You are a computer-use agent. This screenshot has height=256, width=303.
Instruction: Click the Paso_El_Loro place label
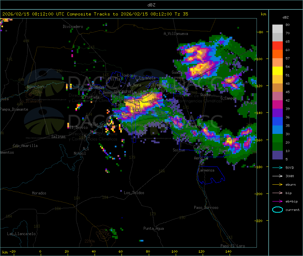(x=233, y=246)
